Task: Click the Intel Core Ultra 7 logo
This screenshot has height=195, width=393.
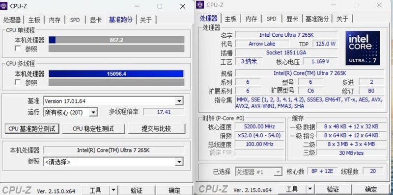Action: coord(363,48)
